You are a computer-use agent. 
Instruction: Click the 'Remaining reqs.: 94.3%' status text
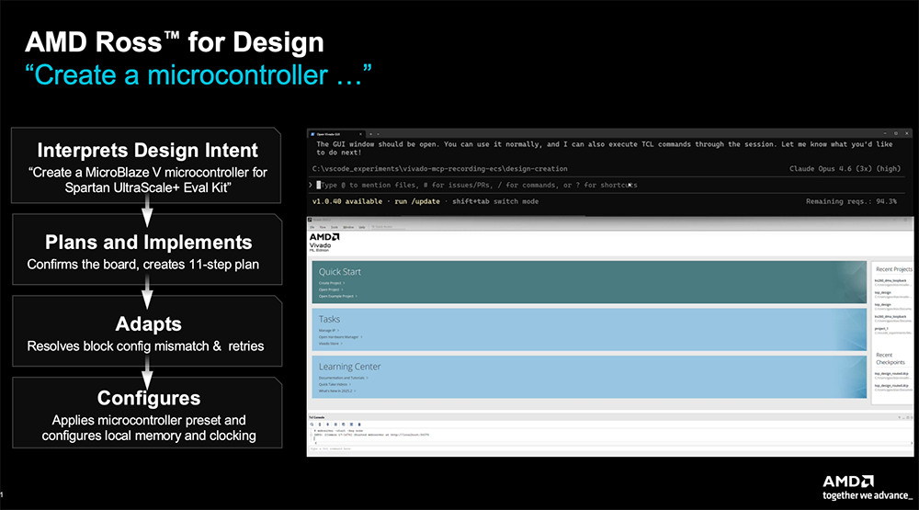click(851, 201)
